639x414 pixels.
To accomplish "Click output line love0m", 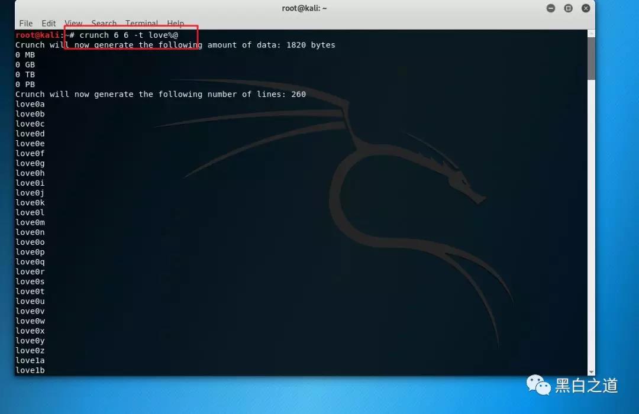I will [x=30, y=222].
